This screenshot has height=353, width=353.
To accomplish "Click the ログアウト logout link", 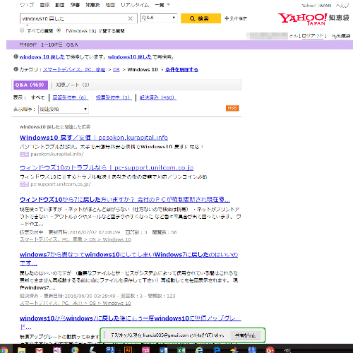I will tap(313, 36).
